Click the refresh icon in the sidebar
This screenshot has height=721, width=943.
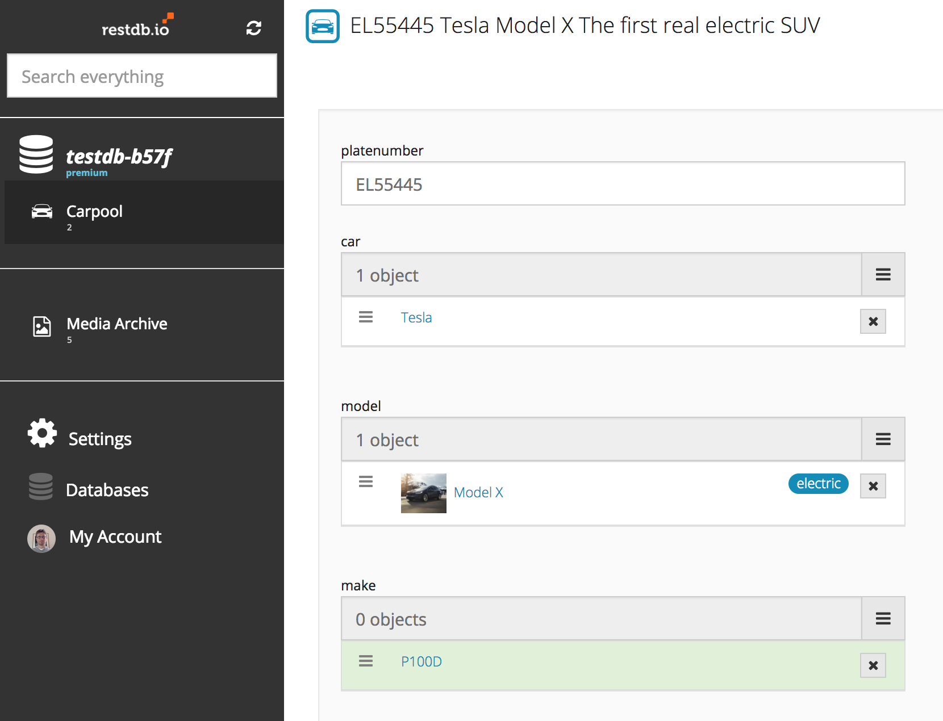click(x=253, y=28)
